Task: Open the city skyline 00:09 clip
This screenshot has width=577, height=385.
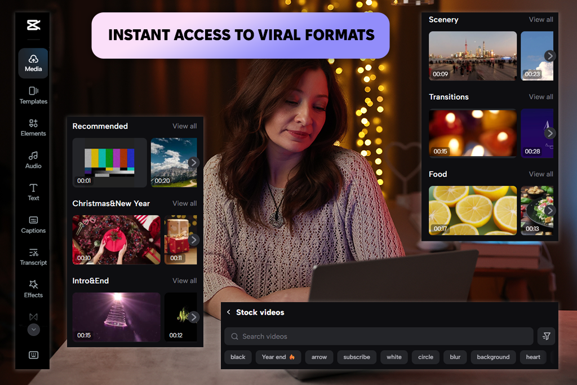Action: (x=473, y=56)
